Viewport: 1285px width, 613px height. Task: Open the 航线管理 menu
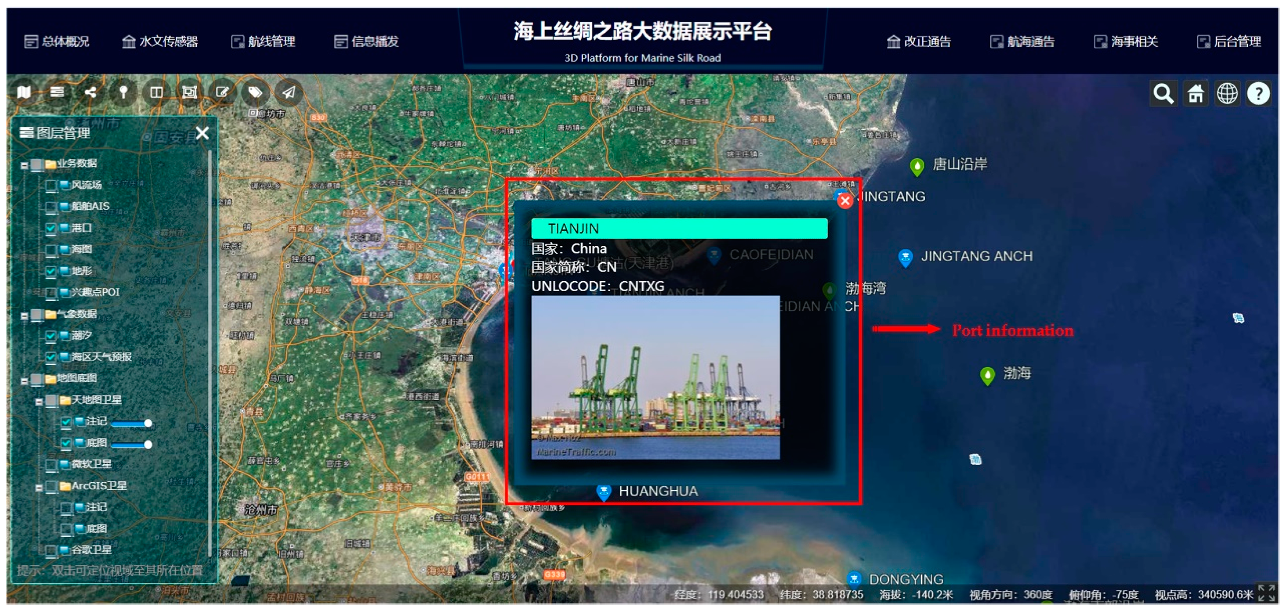(263, 42)
